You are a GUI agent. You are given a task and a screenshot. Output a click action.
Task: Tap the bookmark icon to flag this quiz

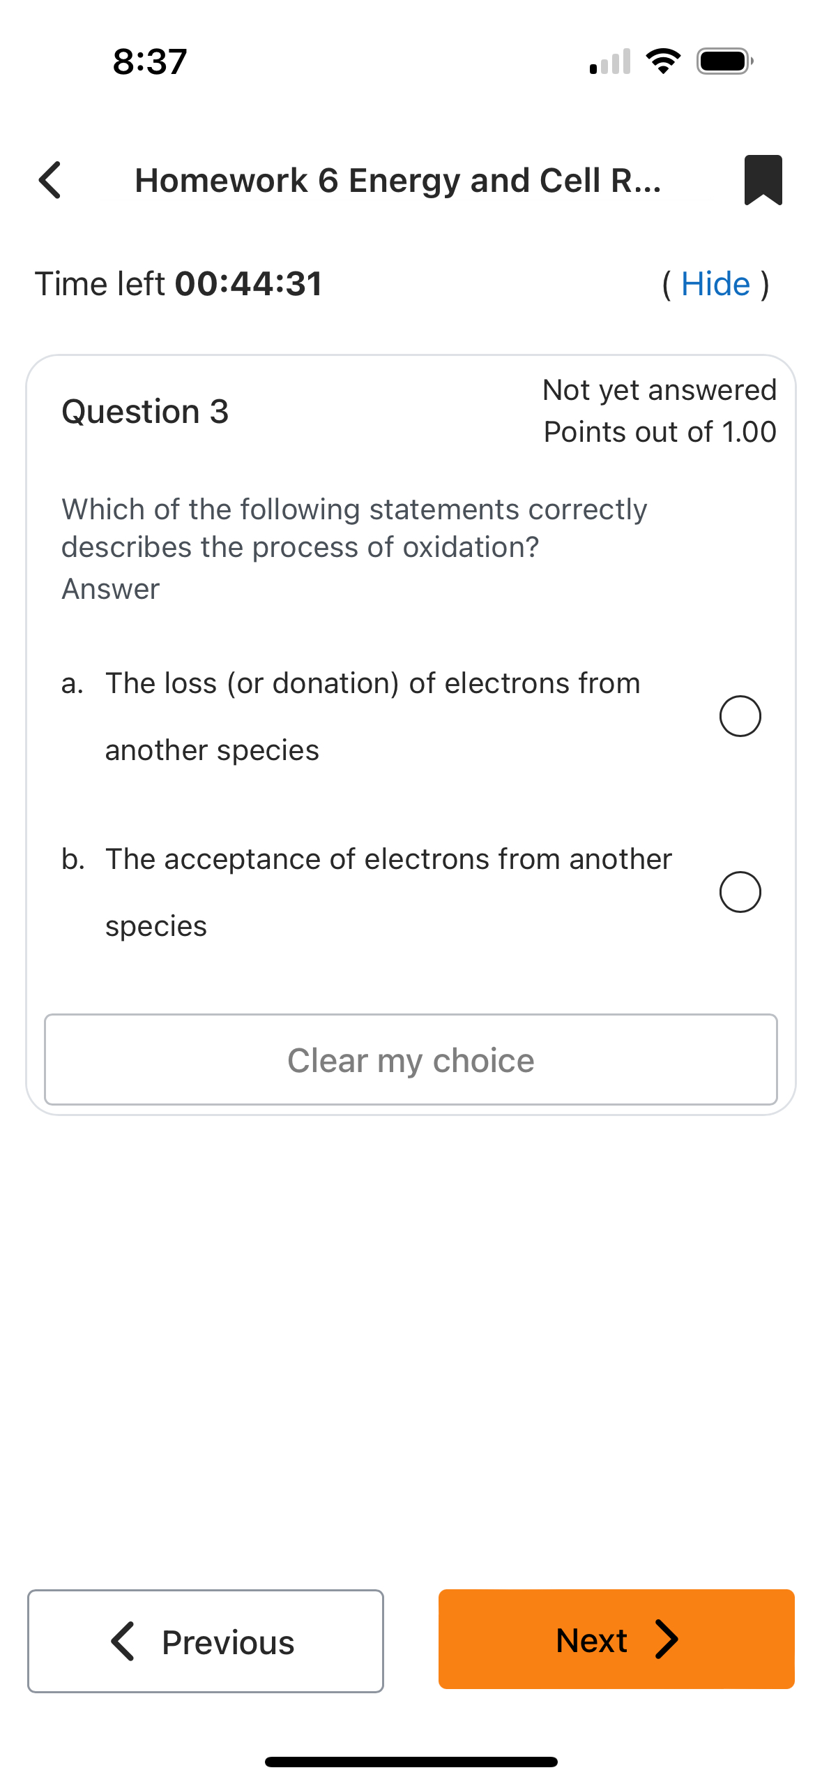763,179
